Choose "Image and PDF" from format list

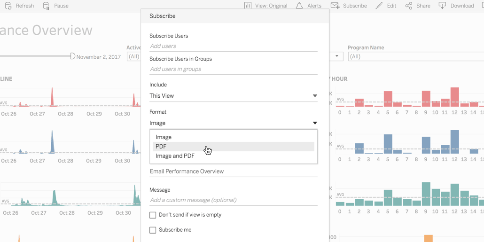pyautogui.click(x=175, y=156)
